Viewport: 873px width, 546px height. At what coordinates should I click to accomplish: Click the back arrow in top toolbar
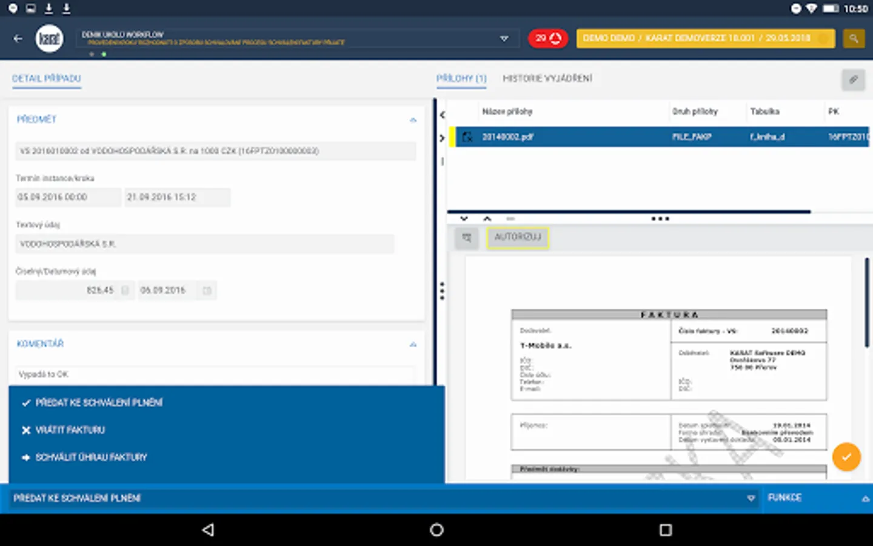(x=18, y=38)
